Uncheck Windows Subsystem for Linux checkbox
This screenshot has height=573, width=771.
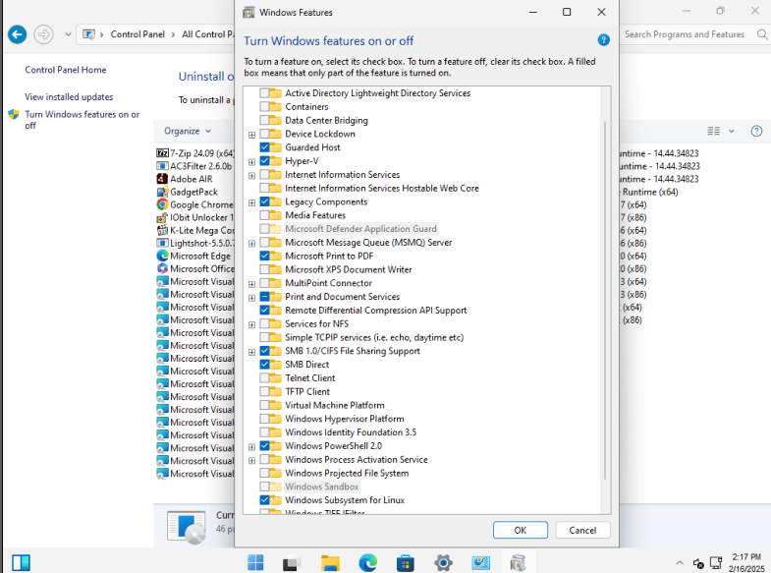tap(264, 499)
